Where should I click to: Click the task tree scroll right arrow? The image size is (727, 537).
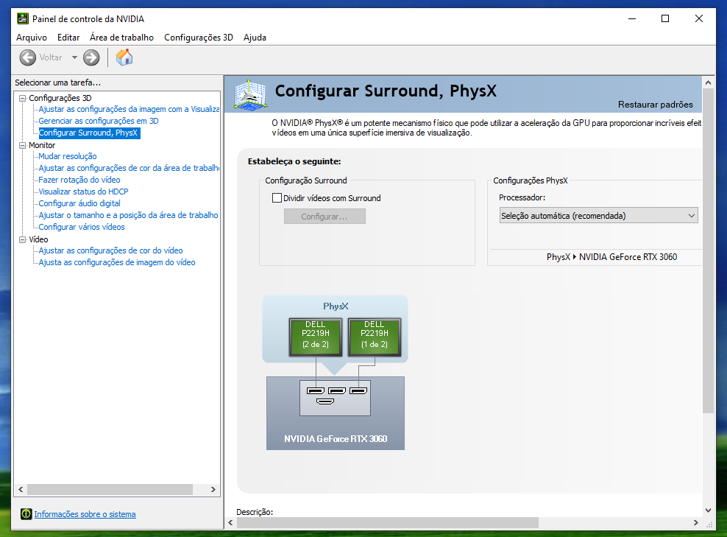(213, 489)
